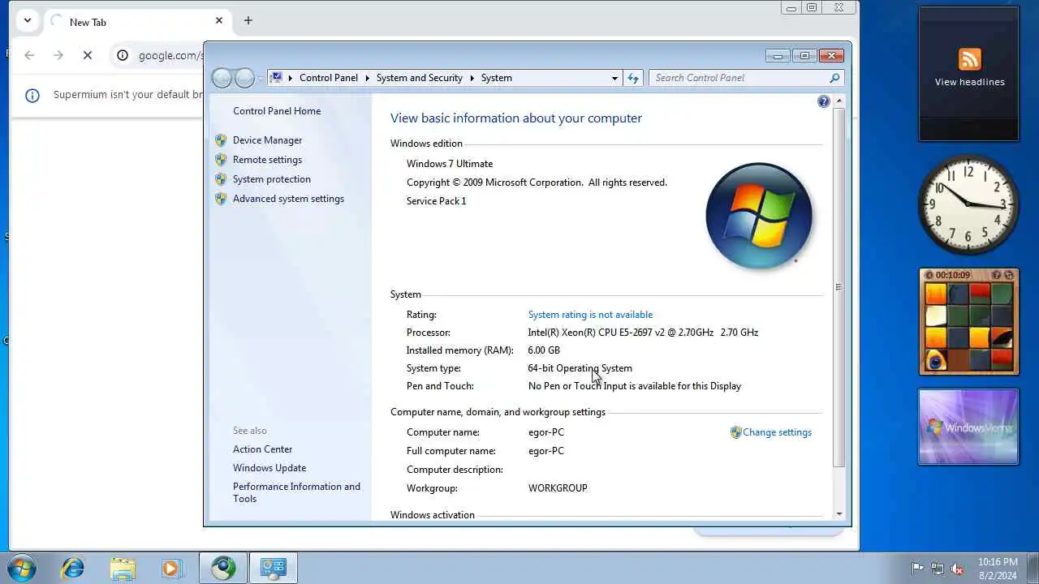Select System breadcrumb
This screenshot has width=1039, height=584.
point(497,78)
